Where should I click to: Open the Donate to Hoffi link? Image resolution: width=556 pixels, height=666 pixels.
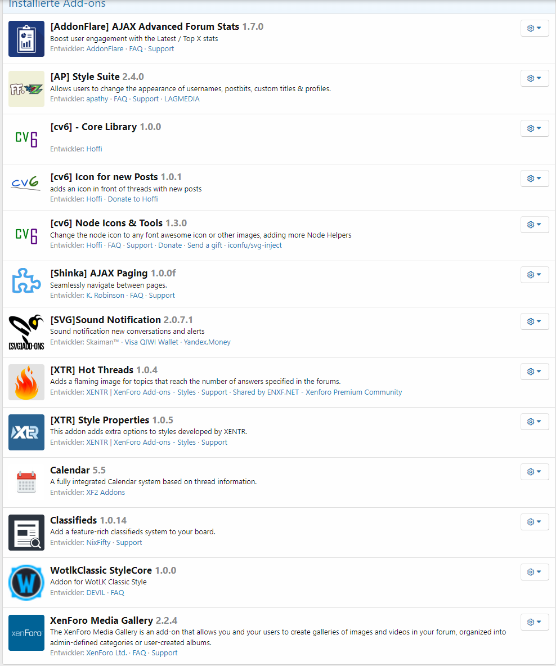132,199
